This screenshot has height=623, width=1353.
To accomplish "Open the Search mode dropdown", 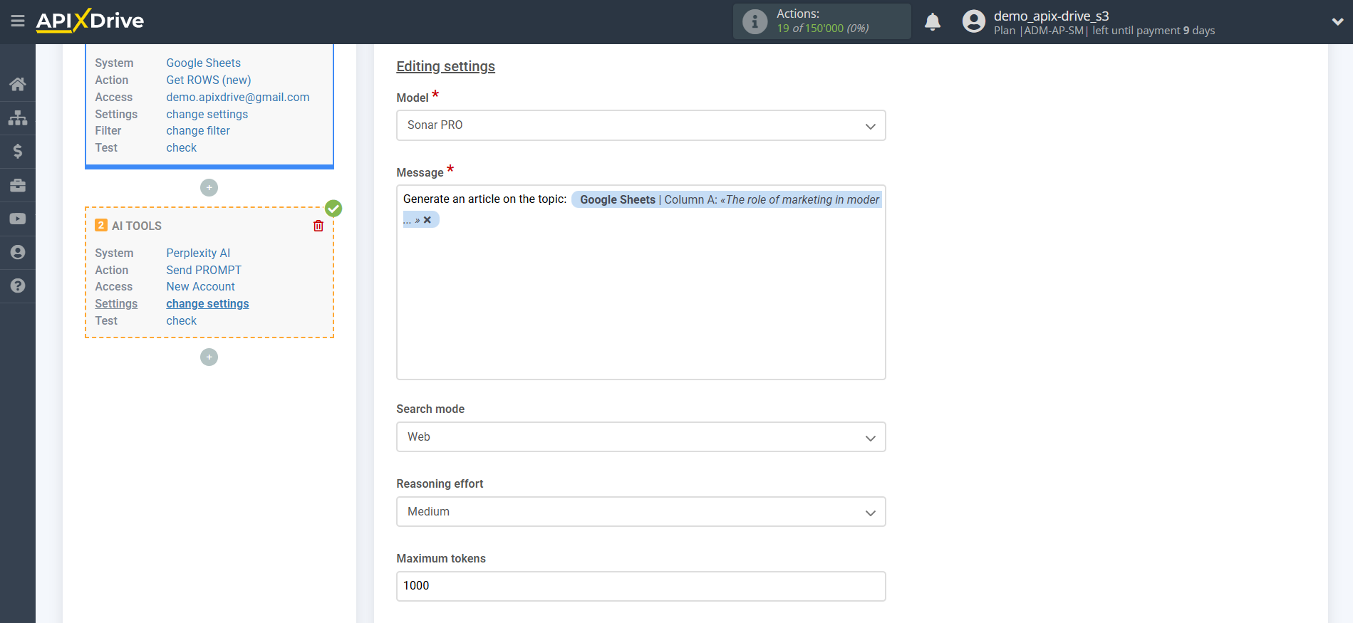I will 641,437.
